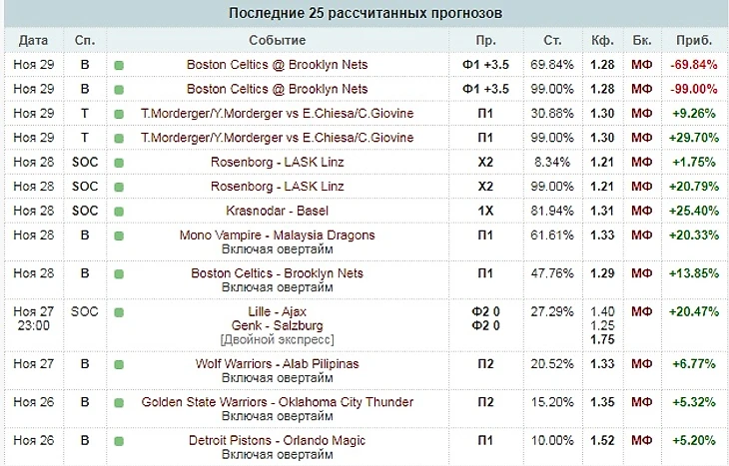
Task: Open Detroit Pistons - Orlando Magic link
Action: click(x=277, y=440)
